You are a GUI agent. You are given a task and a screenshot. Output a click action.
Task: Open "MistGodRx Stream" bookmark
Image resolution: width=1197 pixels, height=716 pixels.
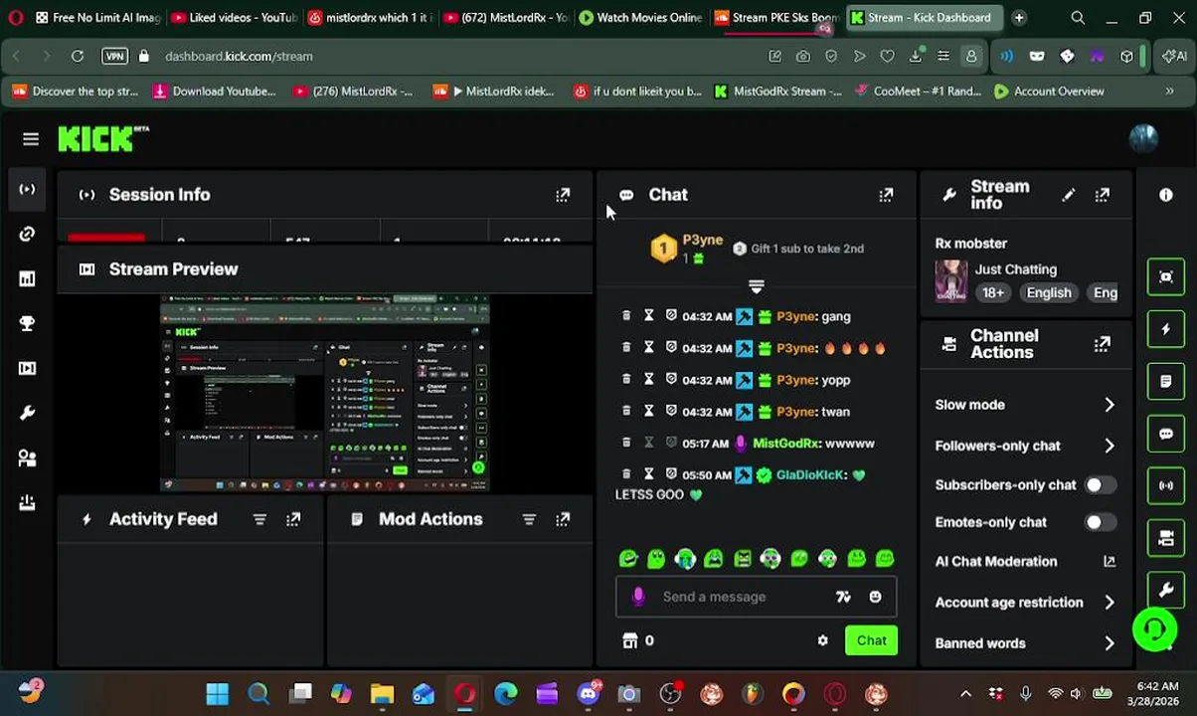click(777, 91)
